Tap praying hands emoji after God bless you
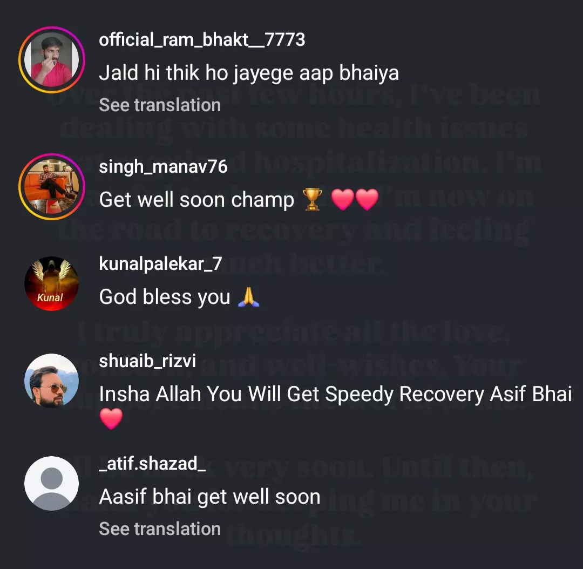Viewport: 583px width, 569px height. click(249, 297)
